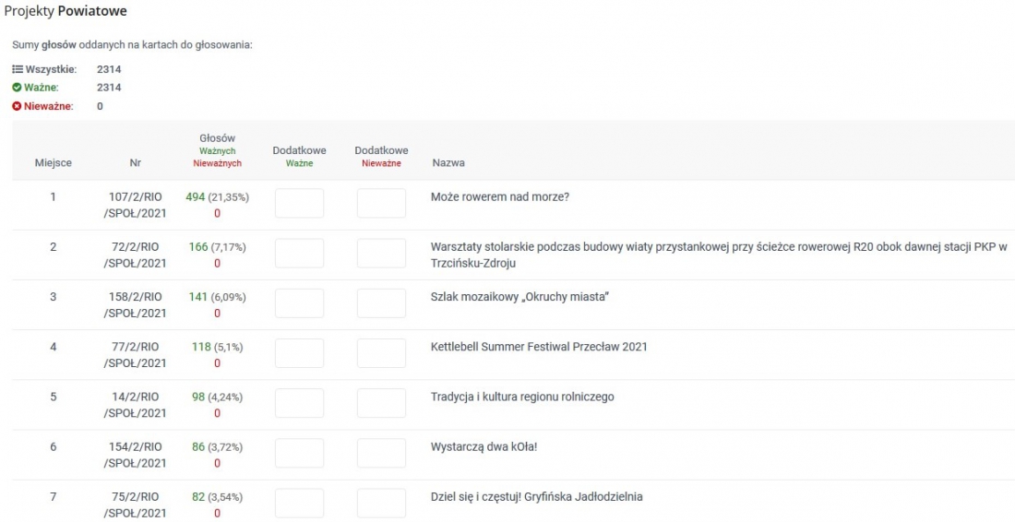Click the green checkmark icon beside Ważne
The height and width of the screenshot is (522, 1015).
tap(18, 88)
